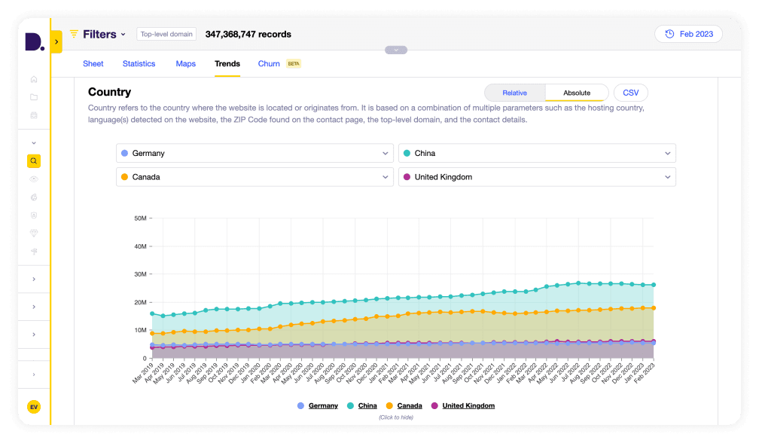Click the Country section heading
Viewport: 759px width, 443px height.
pyautogui.click(x=109, y=92)
